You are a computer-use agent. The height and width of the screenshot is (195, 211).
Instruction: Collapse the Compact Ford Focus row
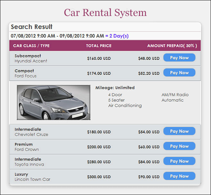[25, 73]
